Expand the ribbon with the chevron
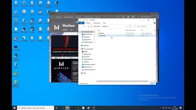The height and width of the screenshot is (110, 196). click(x=152, y=23)
